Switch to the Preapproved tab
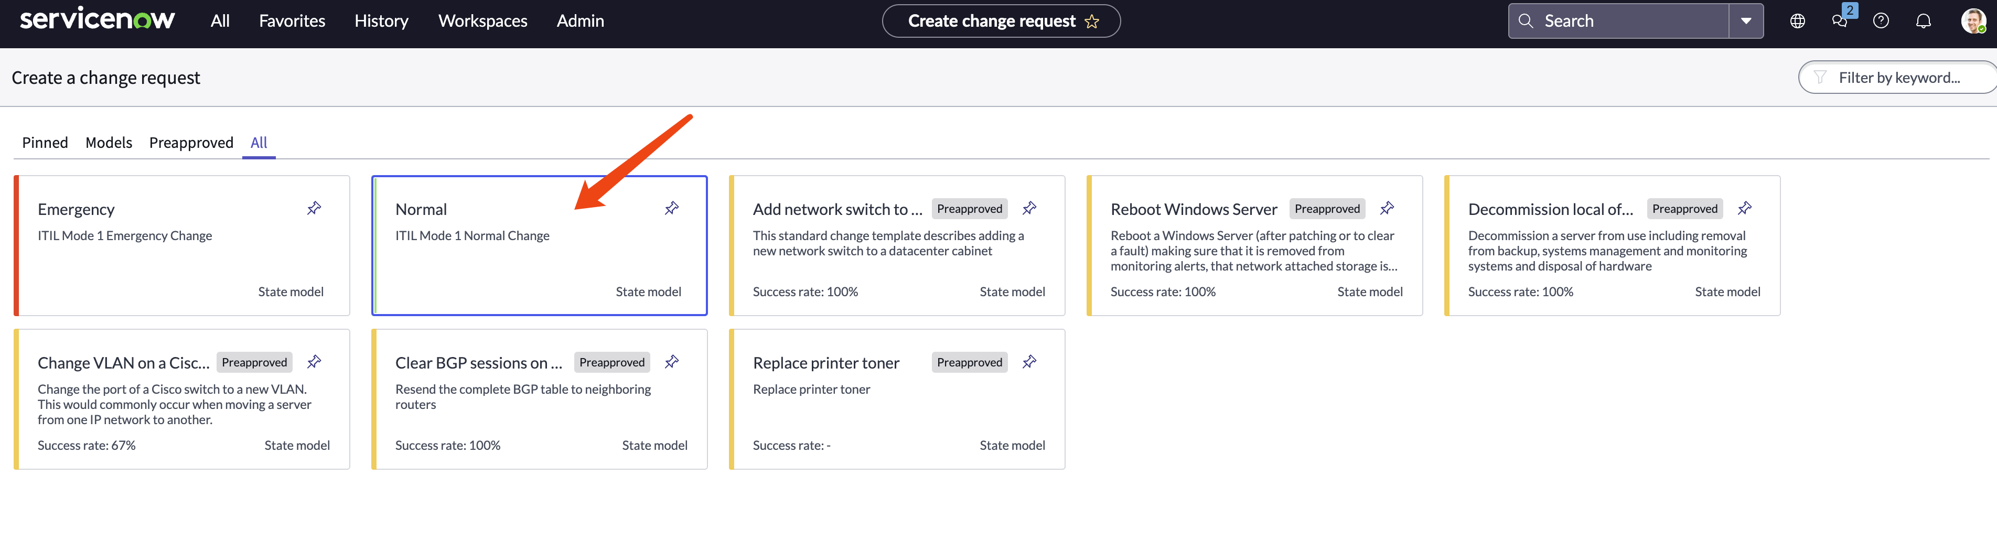The image size is (1997, 540). 191,143
